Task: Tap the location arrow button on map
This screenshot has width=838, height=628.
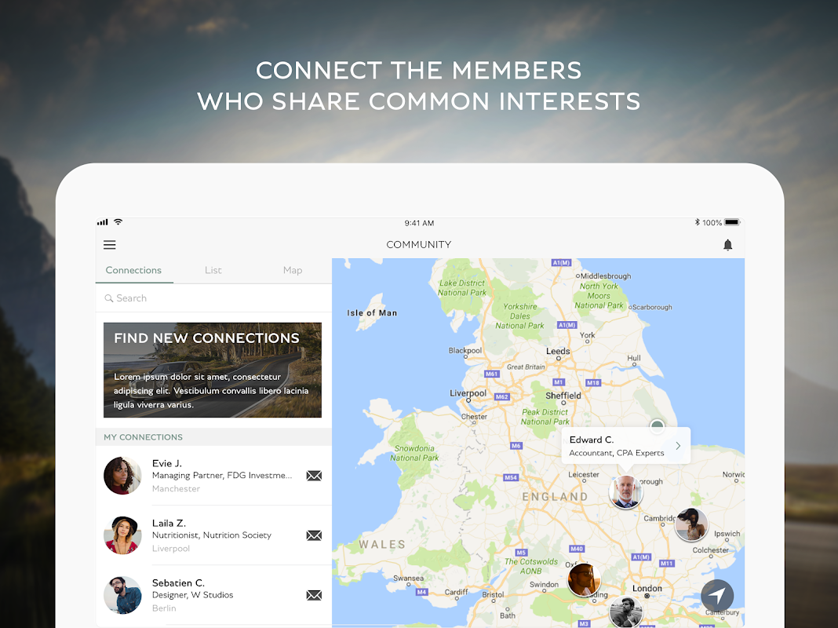Action: 717,595
